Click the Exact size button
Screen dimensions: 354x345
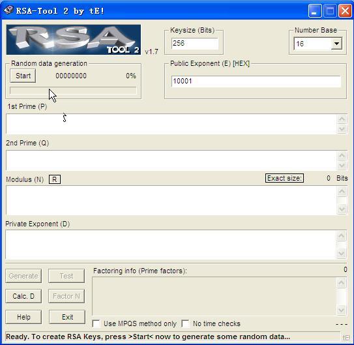click(x=284, y=178)
